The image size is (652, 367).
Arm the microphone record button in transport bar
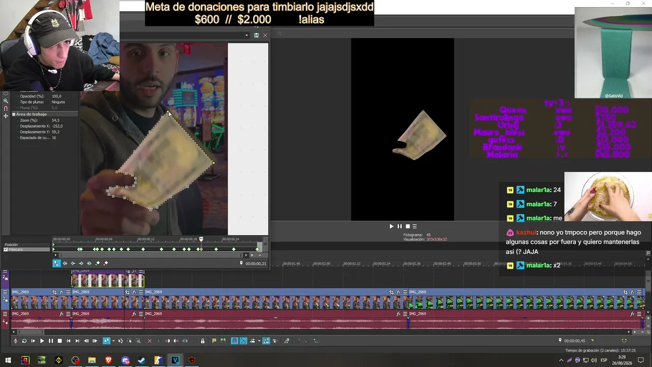point(15,341)
